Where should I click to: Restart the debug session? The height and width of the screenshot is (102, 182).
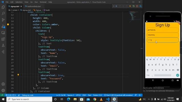click(x=134, y=6)
